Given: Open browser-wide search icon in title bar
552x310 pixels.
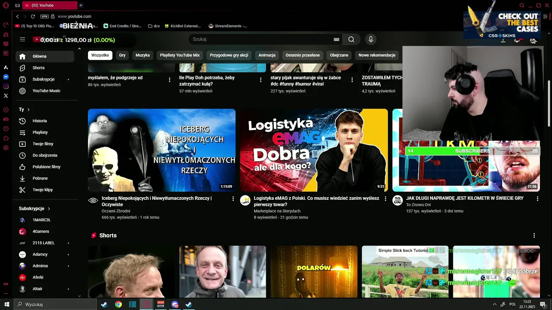Looking at the screenshot, I should (x=522, y=5).
